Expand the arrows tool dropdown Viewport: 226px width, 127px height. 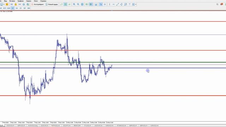(136, 4)
